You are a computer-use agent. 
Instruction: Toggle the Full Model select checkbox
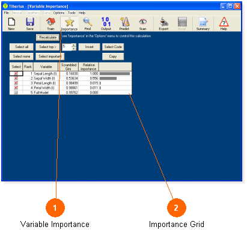16,92
